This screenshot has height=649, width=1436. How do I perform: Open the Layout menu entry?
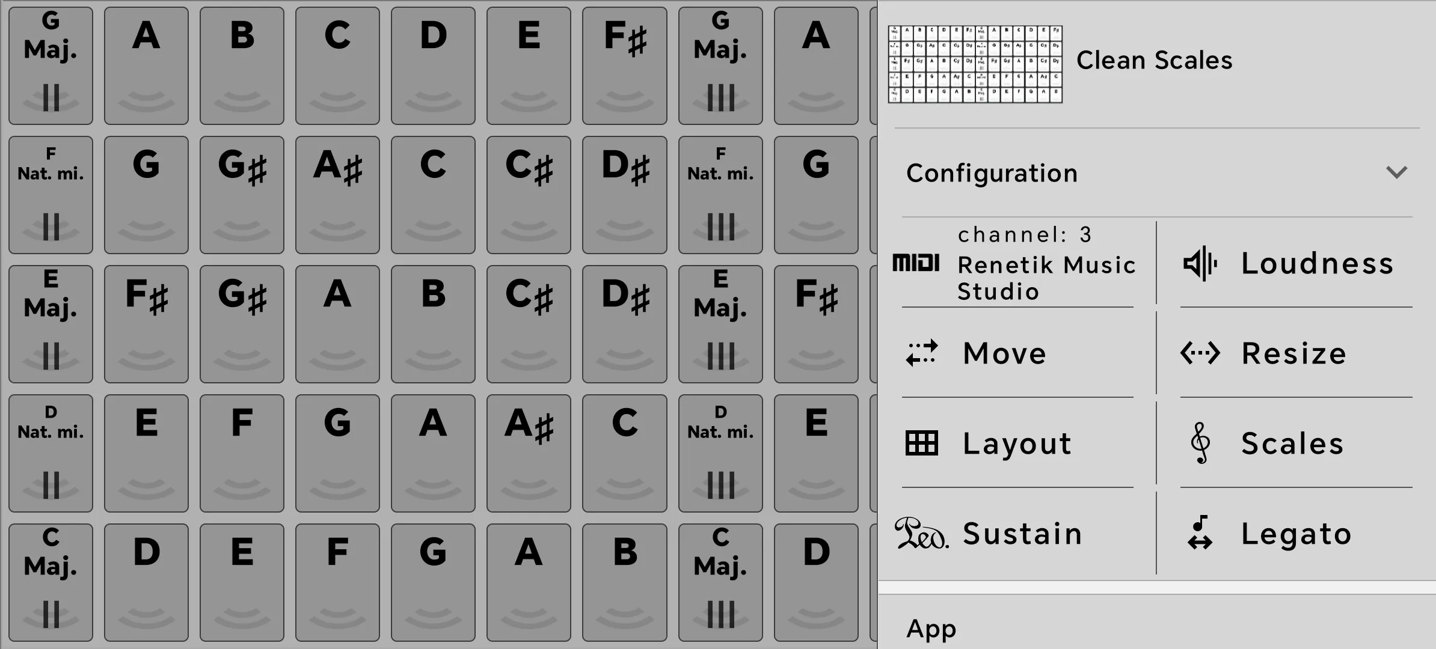pos(1017,443)
